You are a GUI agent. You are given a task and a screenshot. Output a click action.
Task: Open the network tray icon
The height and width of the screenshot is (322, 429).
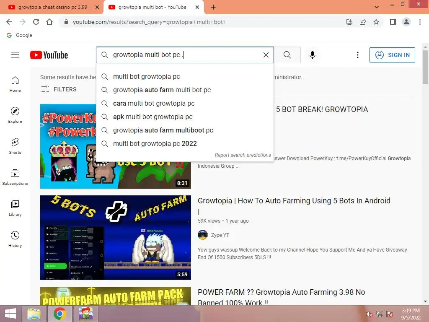point(379,314)
